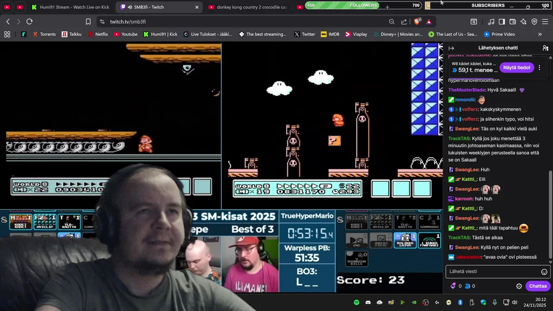Open the Disney+ bookmark

coord(397,34)
